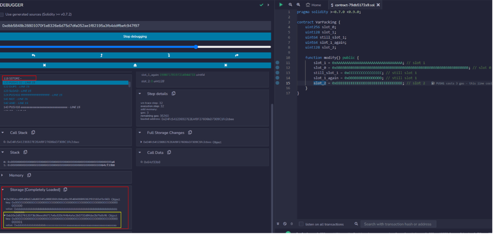Copy the Memory panel contents
The height and width of the screenshot is (234, 493).
[29, 175]
